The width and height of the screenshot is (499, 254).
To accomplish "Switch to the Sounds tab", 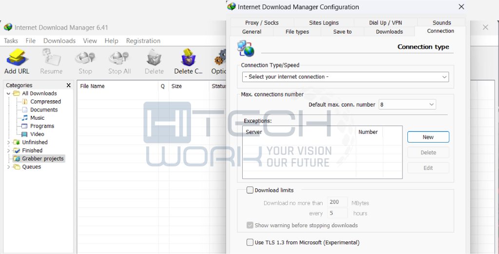I will [441, 22].
